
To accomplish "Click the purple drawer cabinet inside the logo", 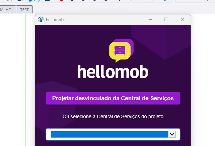I will [120, 50].
